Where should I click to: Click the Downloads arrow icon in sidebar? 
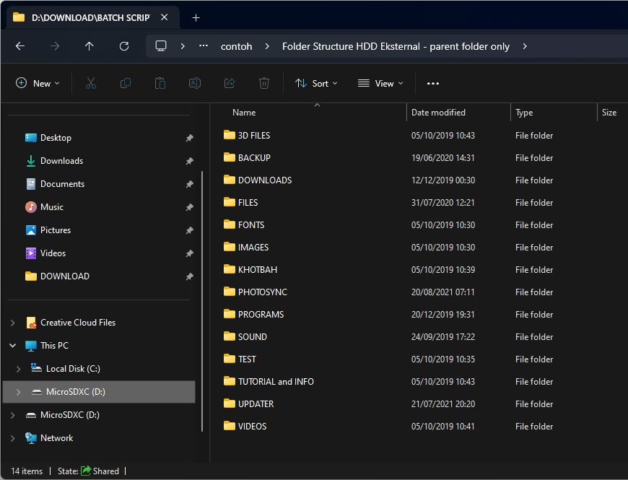[x=31, y=161]
